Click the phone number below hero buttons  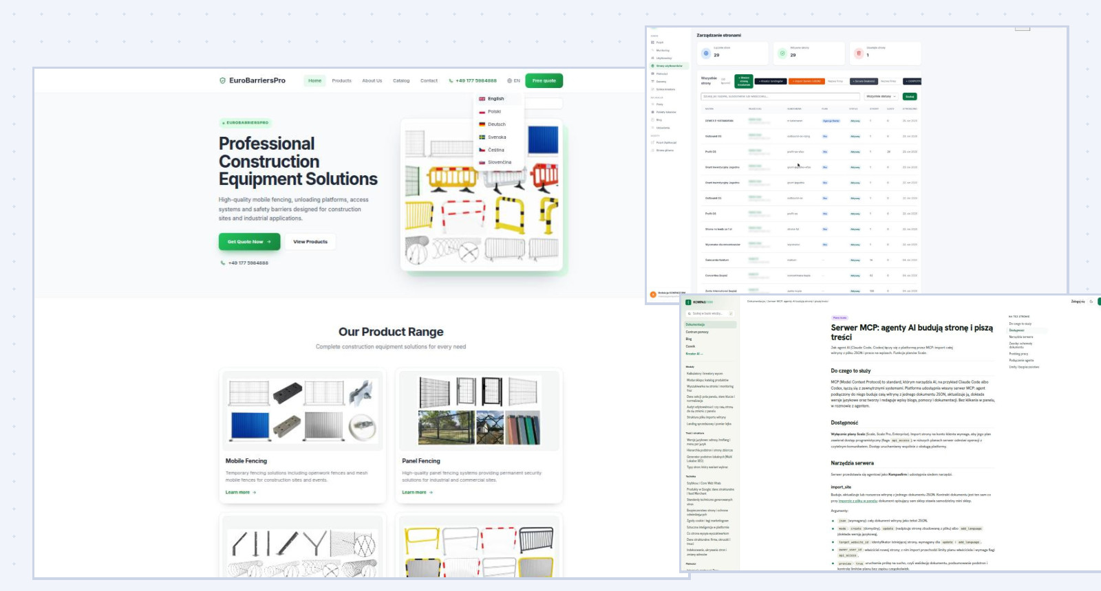(x=248, y=263)
